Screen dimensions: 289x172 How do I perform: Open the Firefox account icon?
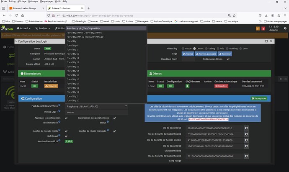tap(272, 15)
